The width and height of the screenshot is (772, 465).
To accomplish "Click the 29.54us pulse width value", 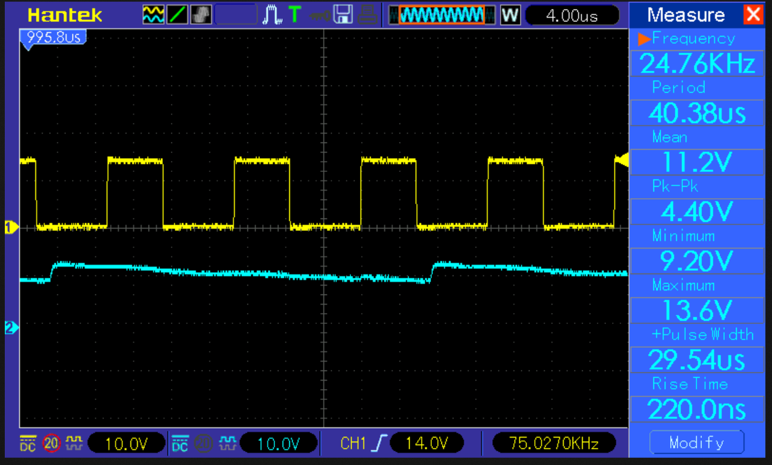I will coord(697,360).
